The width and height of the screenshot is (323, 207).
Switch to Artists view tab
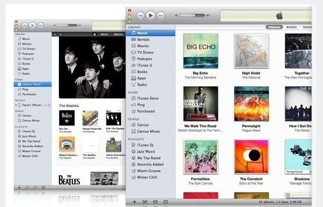coord(291,27)
